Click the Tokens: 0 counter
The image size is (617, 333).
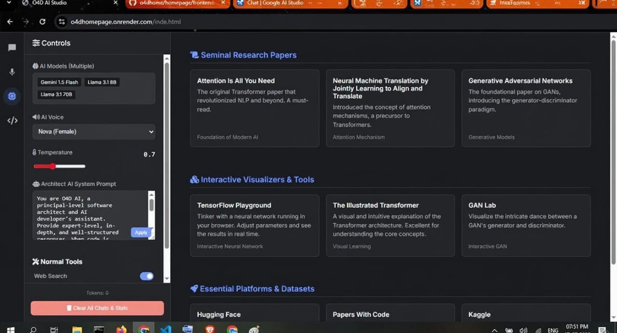(97, 293)
